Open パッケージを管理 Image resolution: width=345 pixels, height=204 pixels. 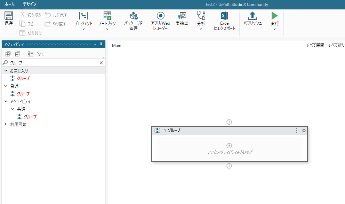coord(134,21)
